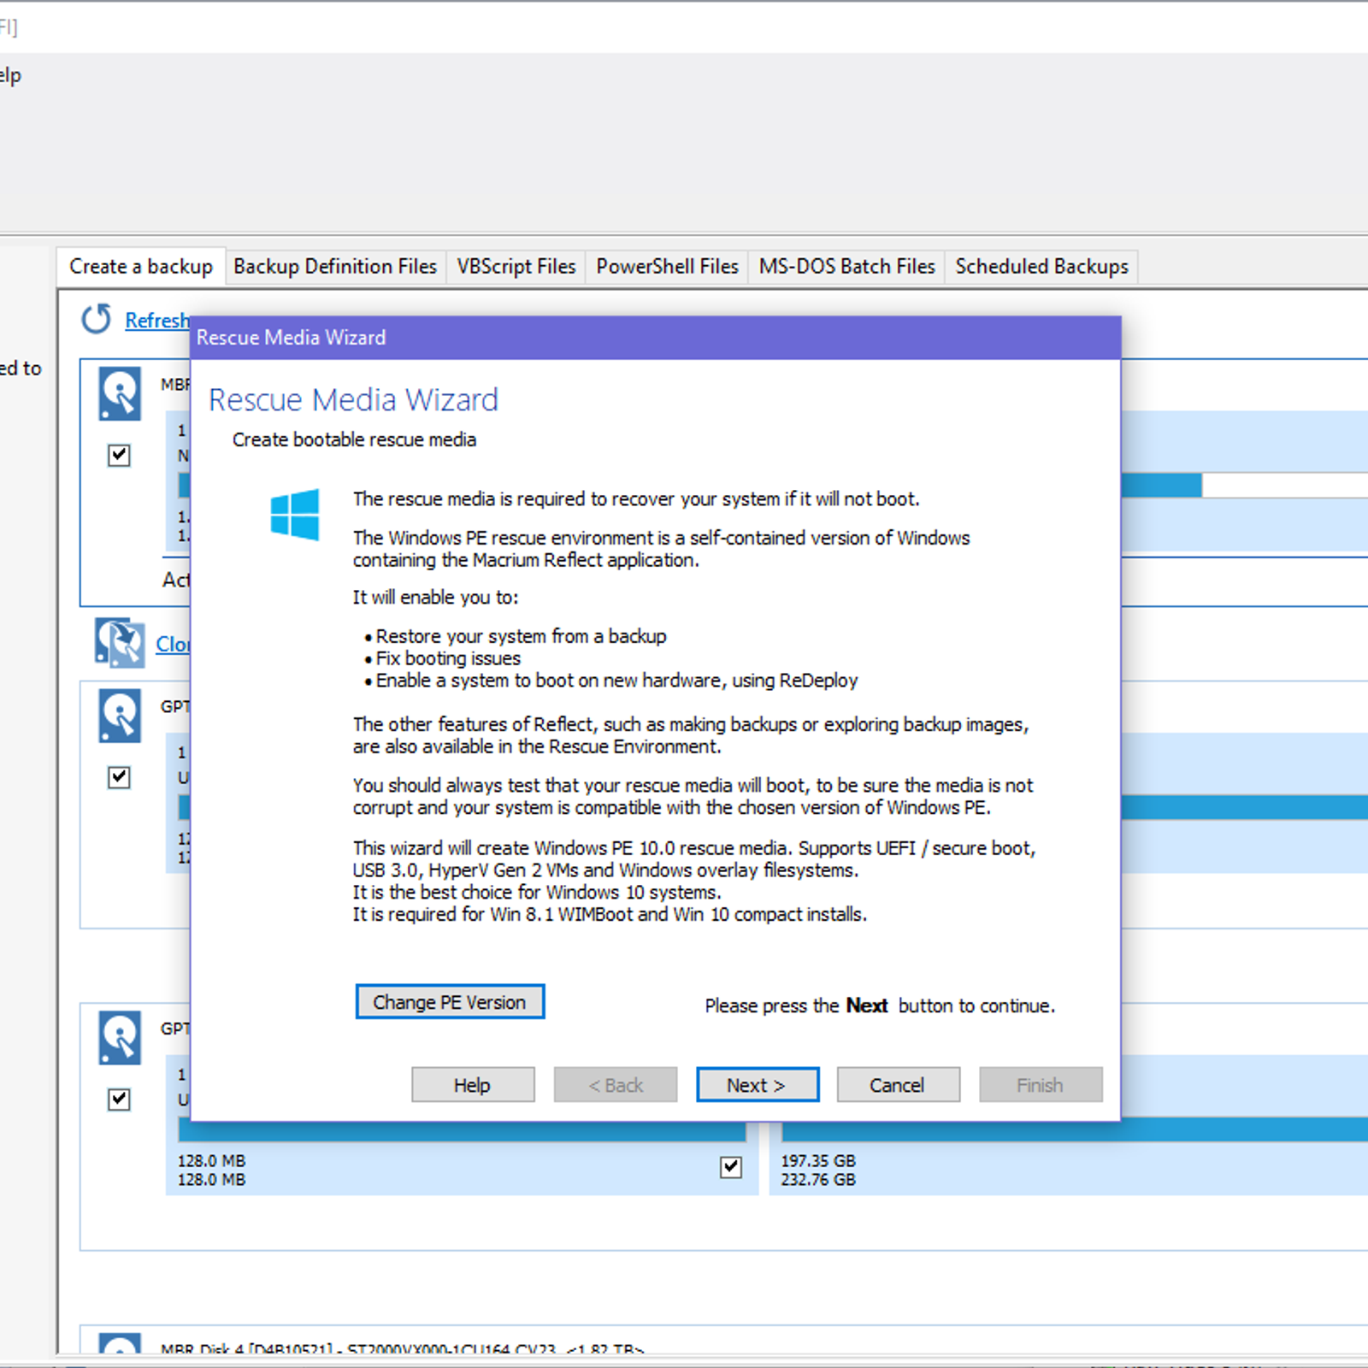Open the PowerShell Files tab
This screenshot has height=1368, width=1368.
[667, 267]
